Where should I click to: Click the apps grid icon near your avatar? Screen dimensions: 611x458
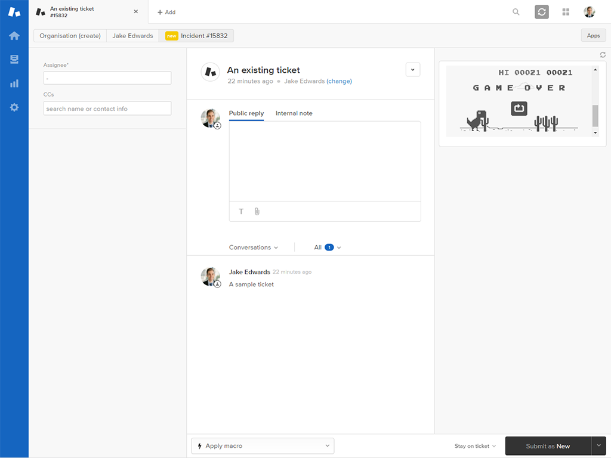565,11
